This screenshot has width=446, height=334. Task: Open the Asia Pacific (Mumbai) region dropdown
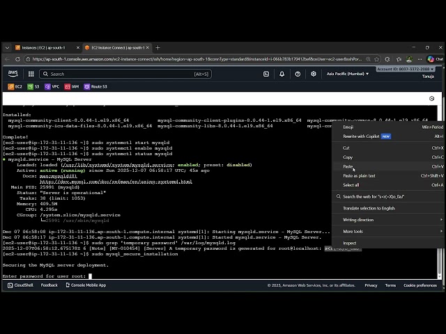(348, 74)
